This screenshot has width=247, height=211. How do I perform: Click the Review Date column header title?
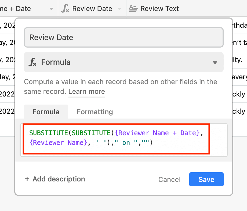pos(92,9)
